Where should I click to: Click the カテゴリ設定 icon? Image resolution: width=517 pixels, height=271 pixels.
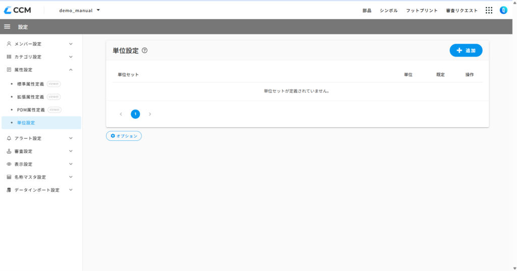tap(9, 57)
